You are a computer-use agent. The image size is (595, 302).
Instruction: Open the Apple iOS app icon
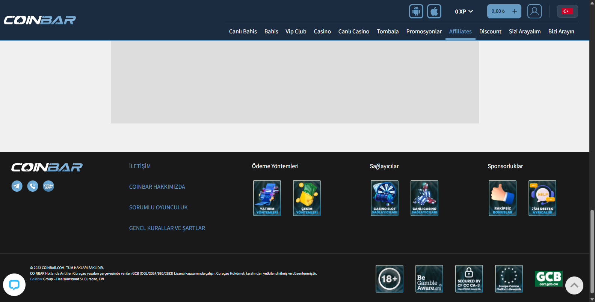point(434,11)
